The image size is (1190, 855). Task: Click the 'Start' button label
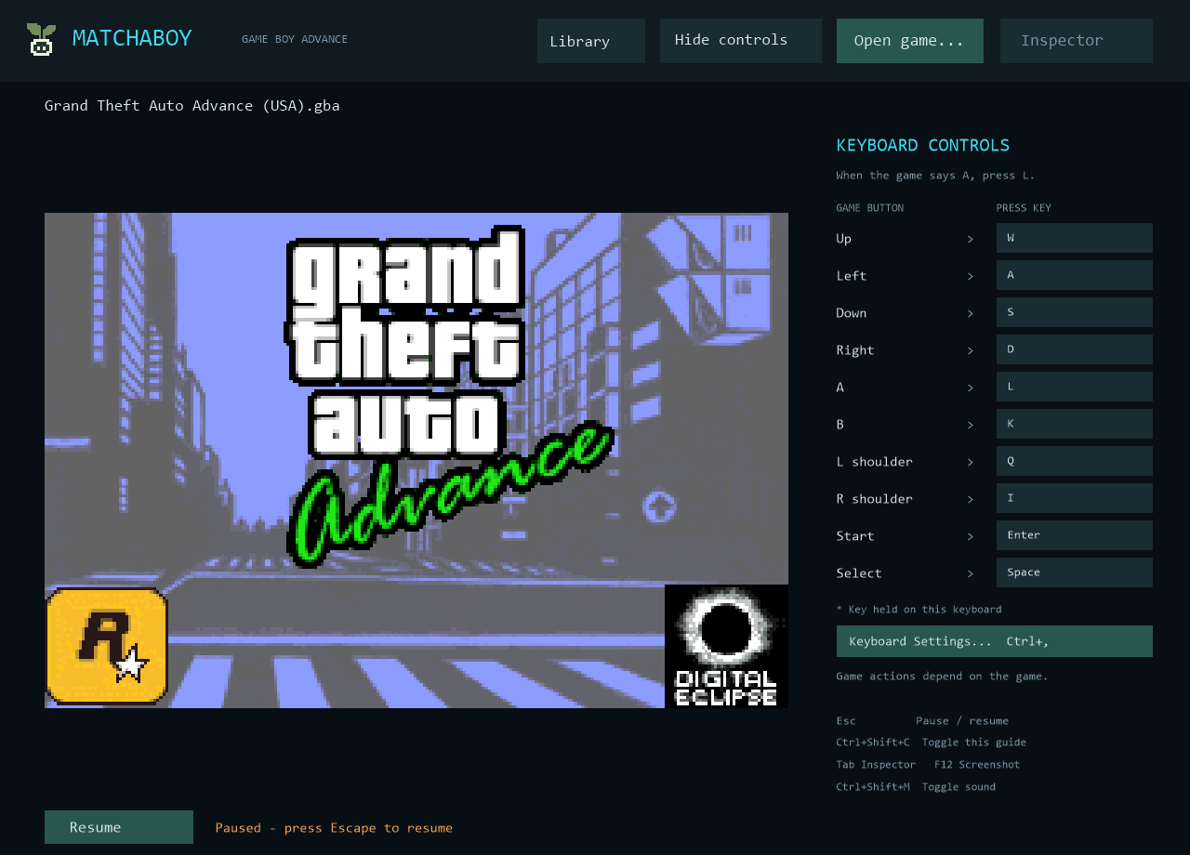(x=855, y=535)
